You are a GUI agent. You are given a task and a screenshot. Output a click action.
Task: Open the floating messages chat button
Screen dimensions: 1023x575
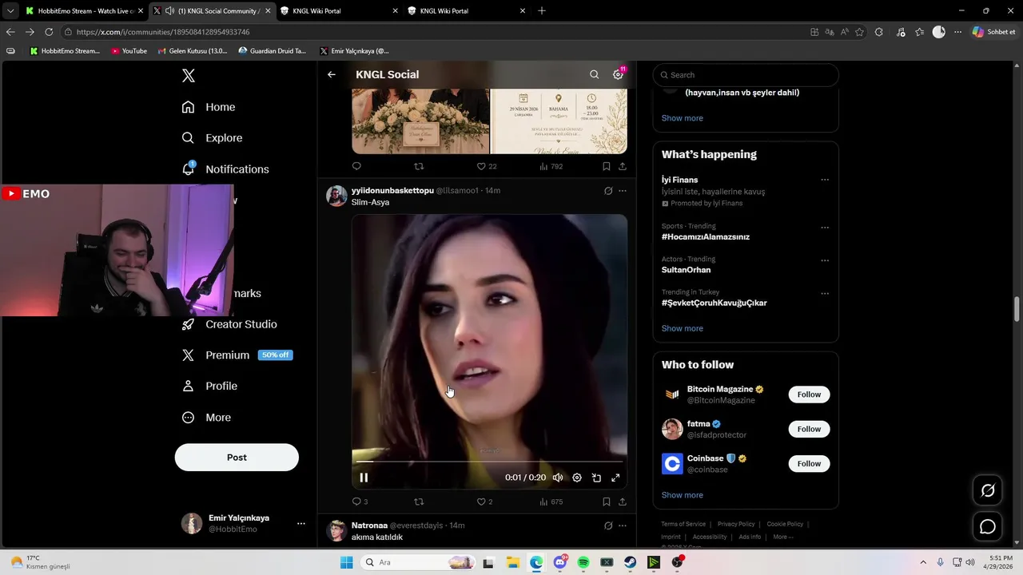(988, 526)
